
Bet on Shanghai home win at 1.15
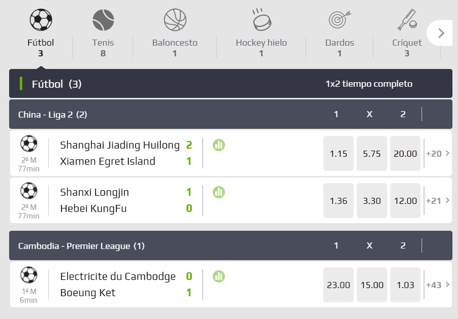coord(338,154)
